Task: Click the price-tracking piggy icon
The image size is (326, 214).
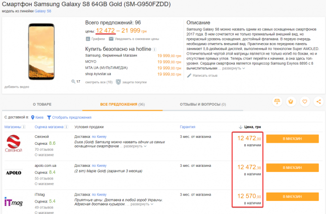Action: (x=290, y=101)
